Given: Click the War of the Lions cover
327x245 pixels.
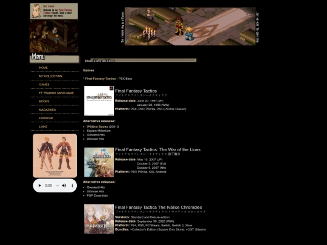Looking at the screenshot, I should coord(99,162).
